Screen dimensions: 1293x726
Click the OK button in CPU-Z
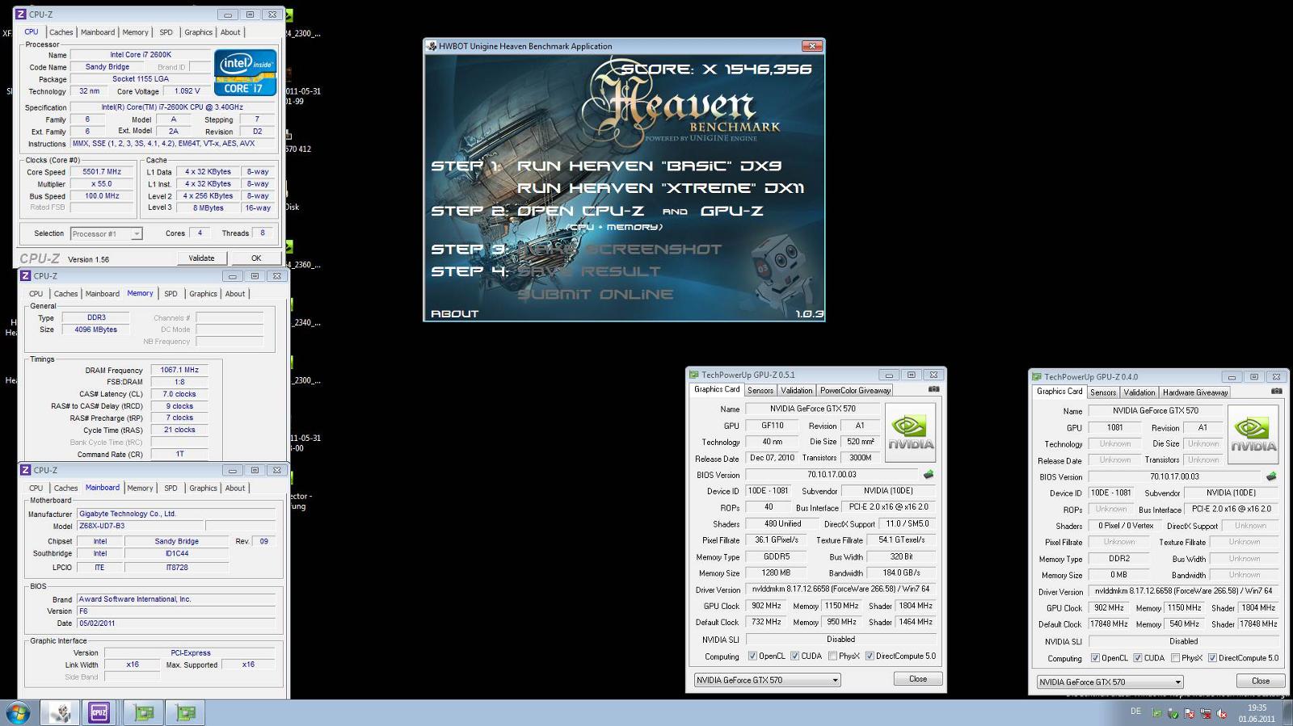(x=255, y=258)
